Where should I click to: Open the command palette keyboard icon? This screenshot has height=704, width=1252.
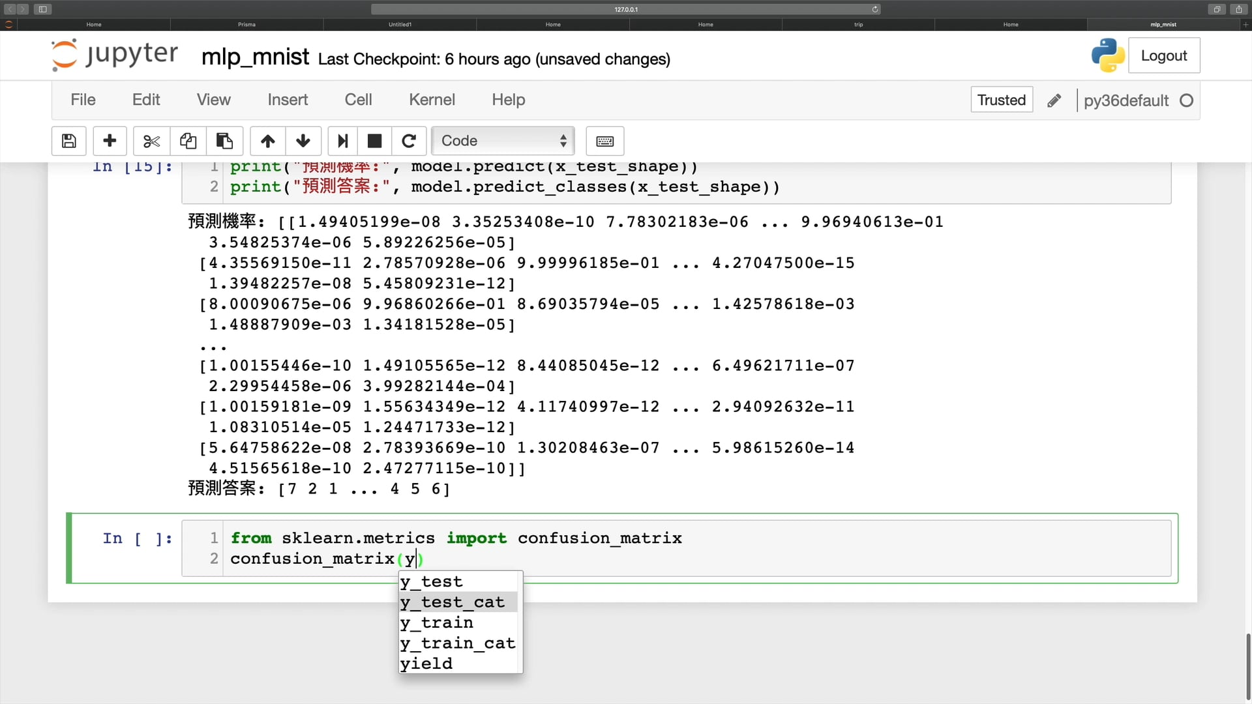point(604,141)
